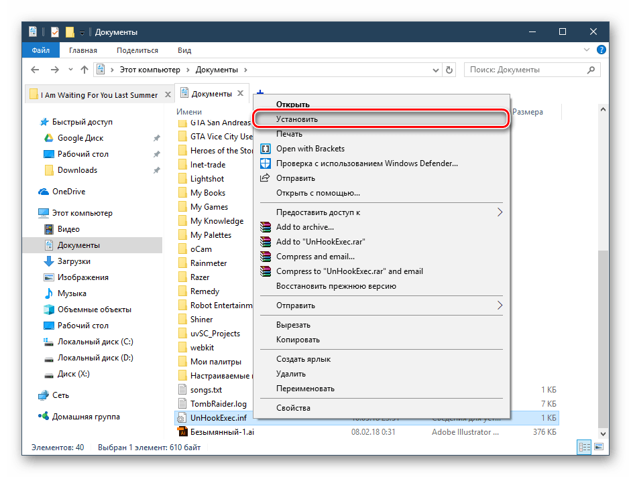Switch to the Вид ribbon tab

[184, 50]
